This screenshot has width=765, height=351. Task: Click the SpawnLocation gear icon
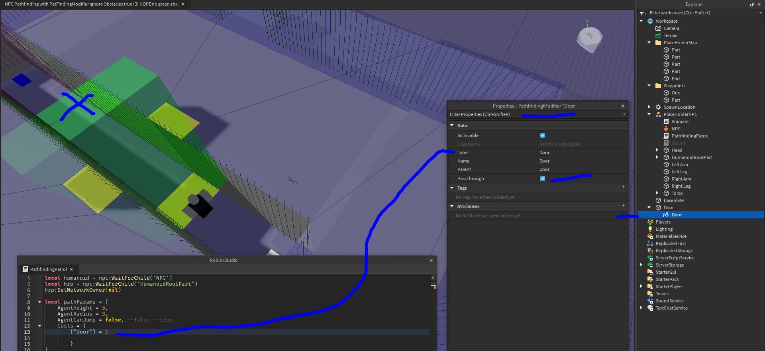pyautogui.click(x=658, y=107)
